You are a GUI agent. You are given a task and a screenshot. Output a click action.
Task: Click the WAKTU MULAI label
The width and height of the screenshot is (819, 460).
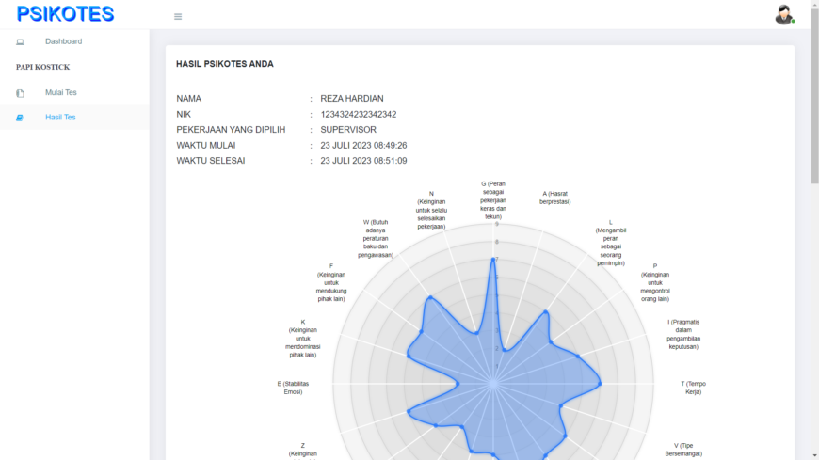pyautogui.click(x=206, y=145)
